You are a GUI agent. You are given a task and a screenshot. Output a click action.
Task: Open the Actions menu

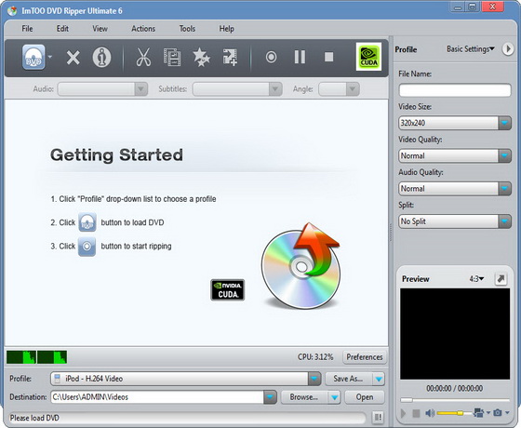click(x=143, y=29)
